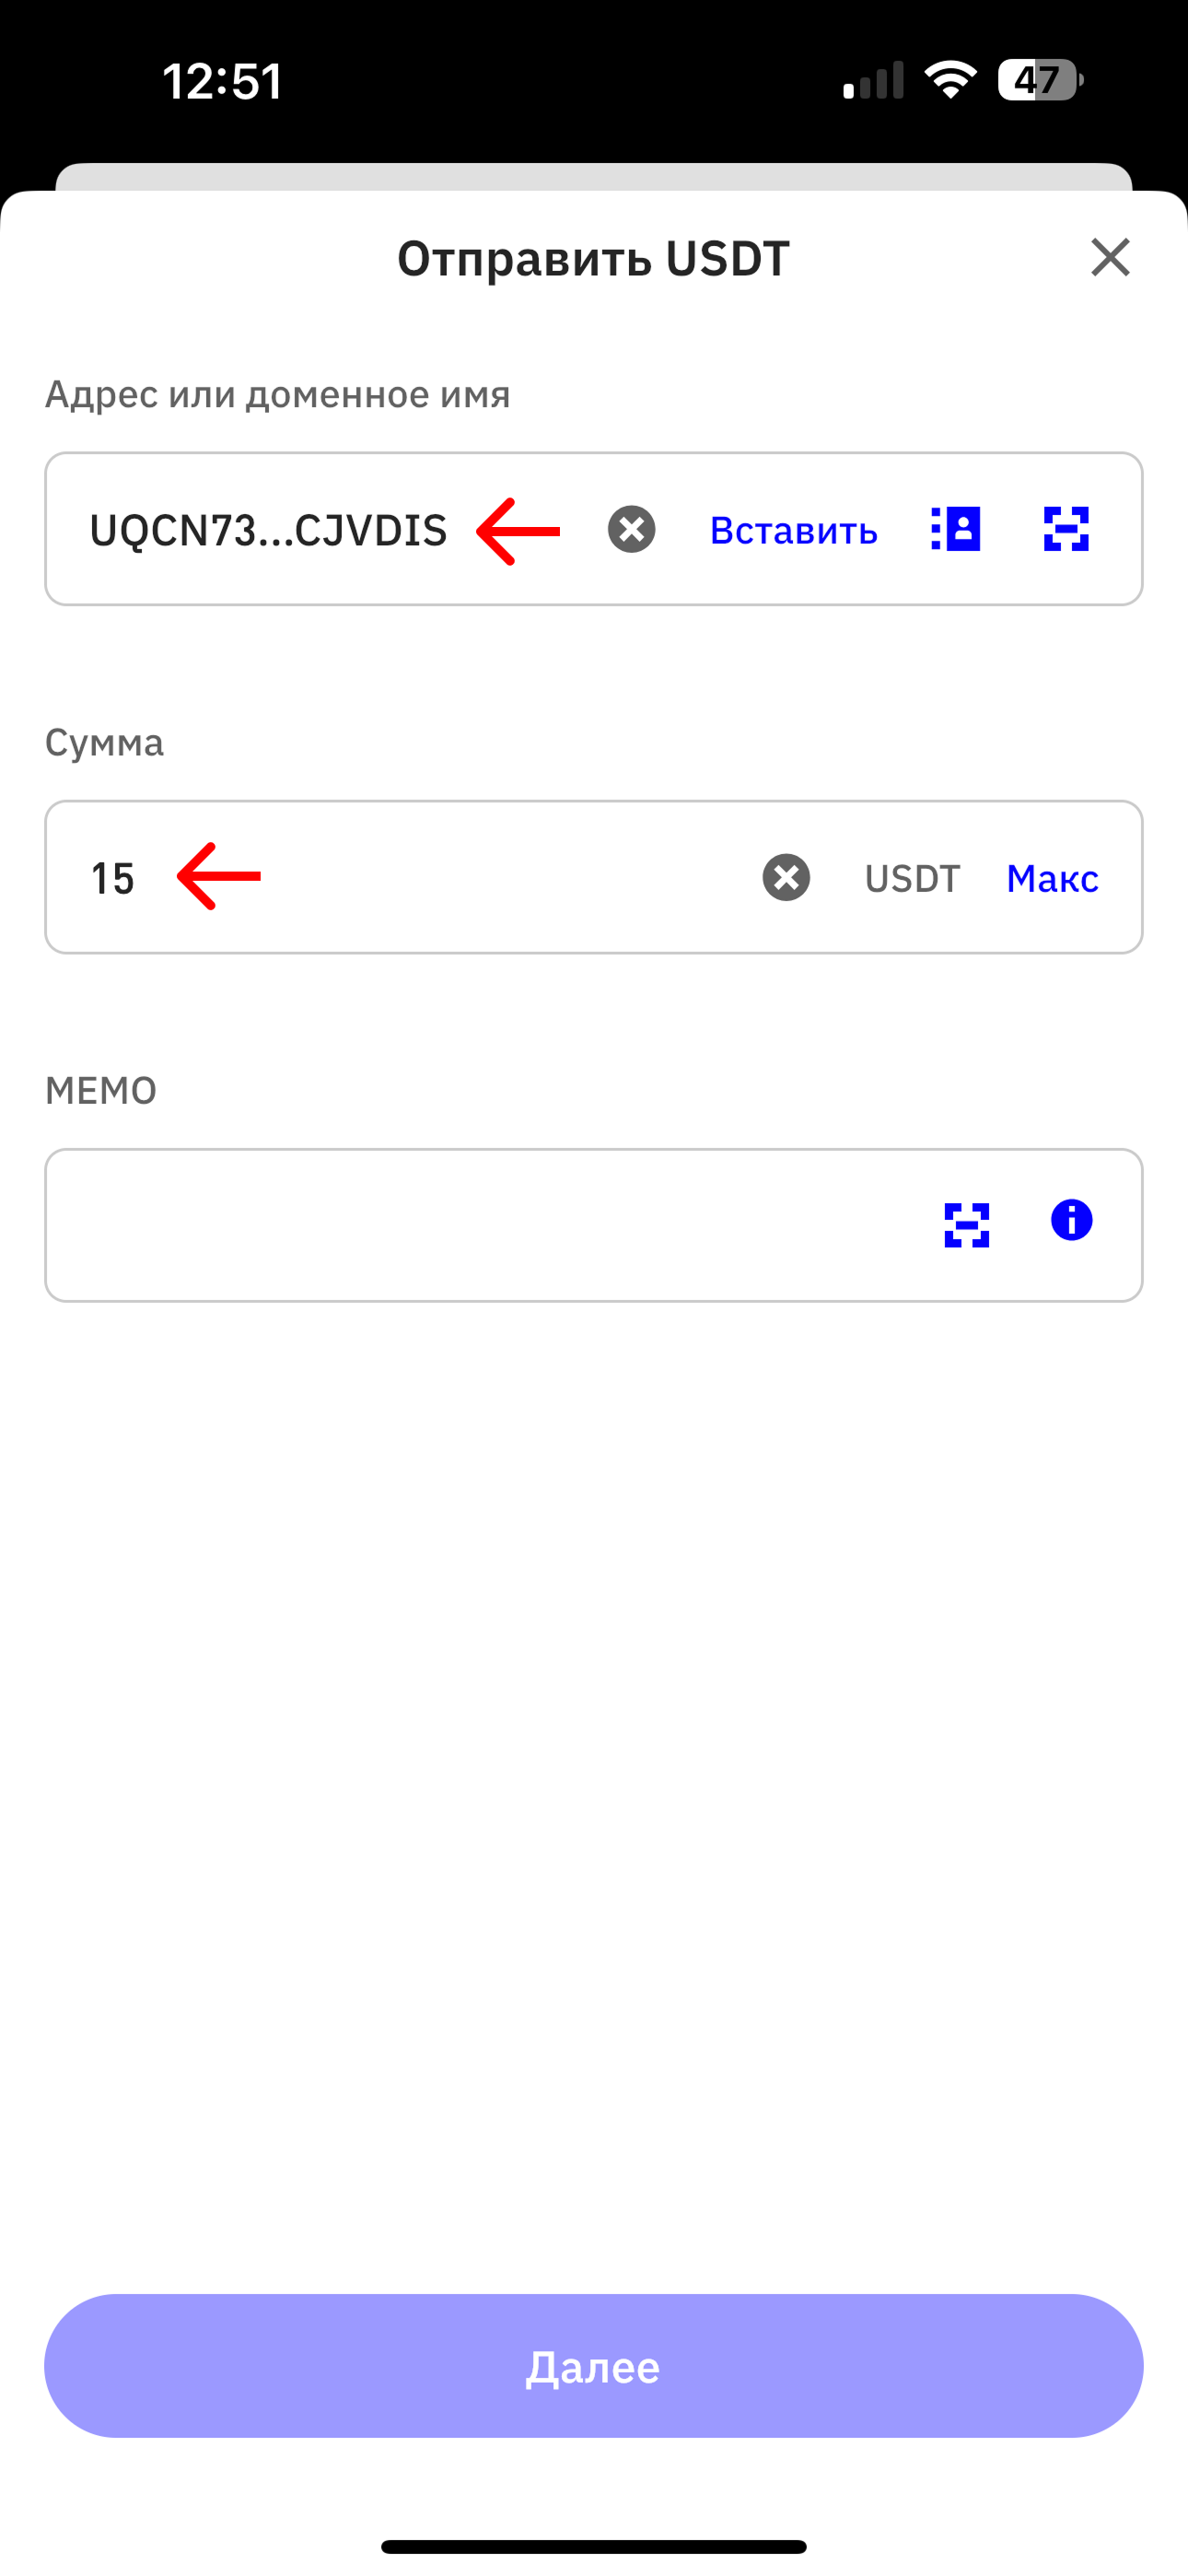Tap into the empty MEMO field

480,1225
